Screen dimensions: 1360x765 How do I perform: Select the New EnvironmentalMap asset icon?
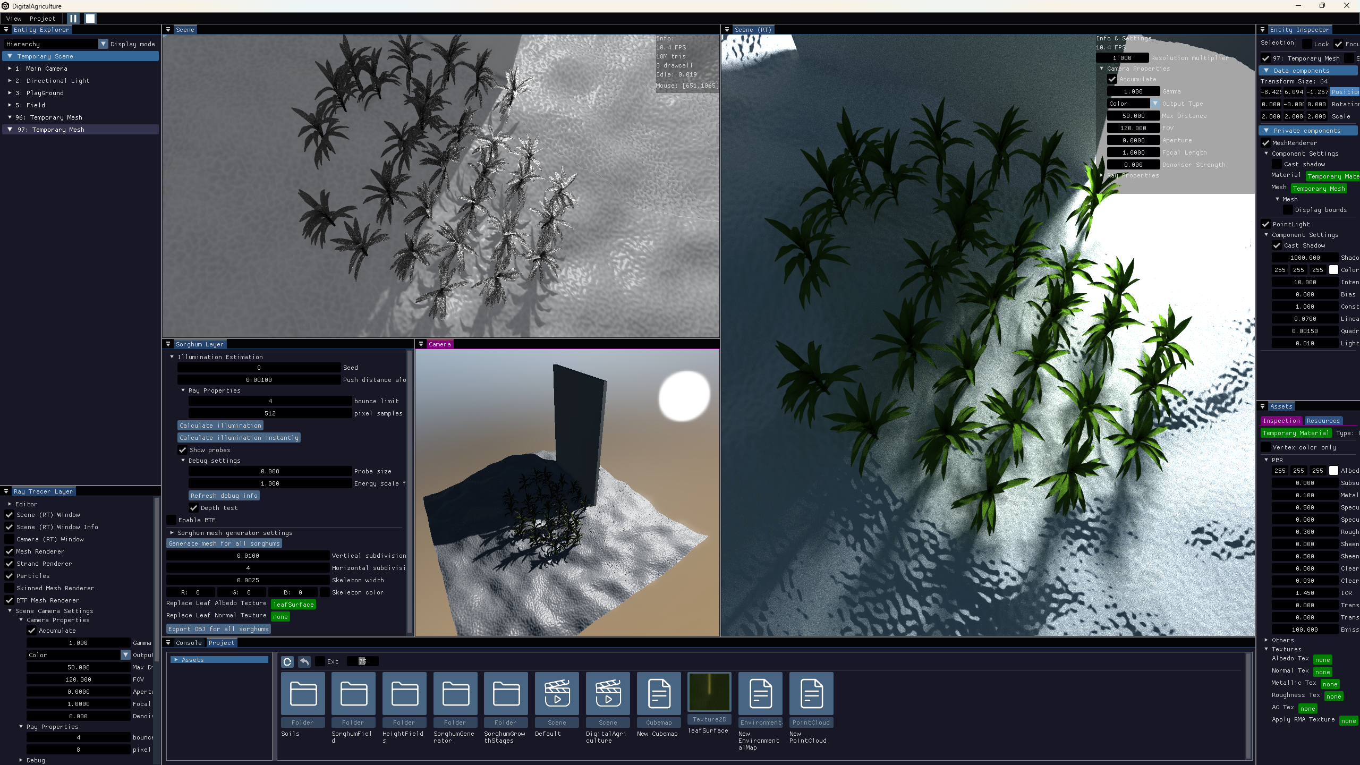coord(760,693)
